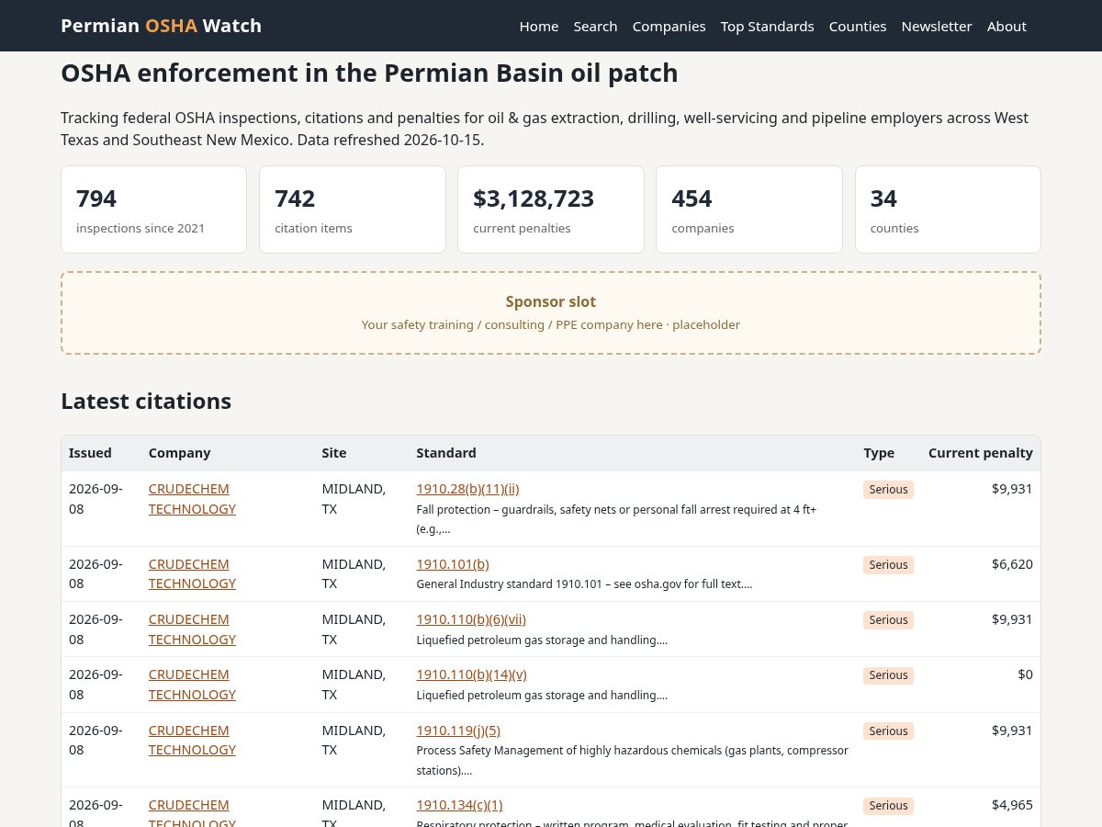The height and width of the screenshot is (827, 1102).
Task: Open the Companies nav item
Action: 669,26
